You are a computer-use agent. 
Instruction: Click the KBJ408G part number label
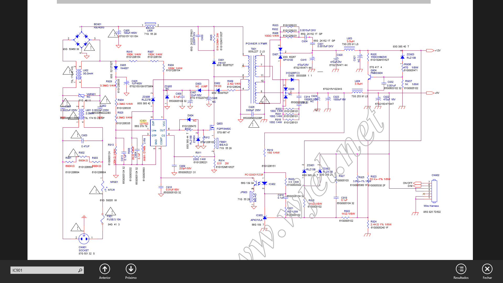99,28
